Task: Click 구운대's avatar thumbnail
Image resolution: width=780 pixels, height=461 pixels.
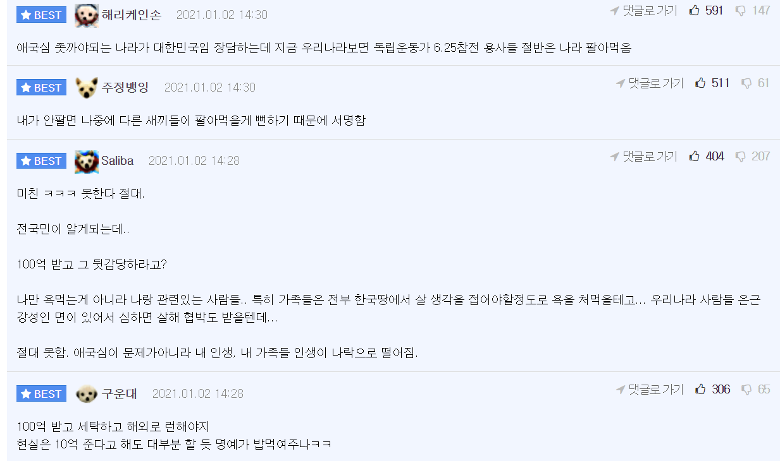Action: 87,394
